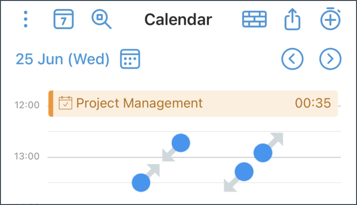Click the task calendar icon in Project Management

pos(66,103)
